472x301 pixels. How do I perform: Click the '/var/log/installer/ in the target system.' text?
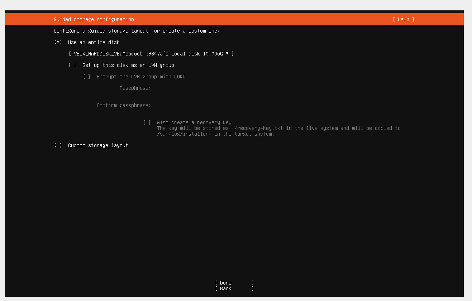coord(215,134)
